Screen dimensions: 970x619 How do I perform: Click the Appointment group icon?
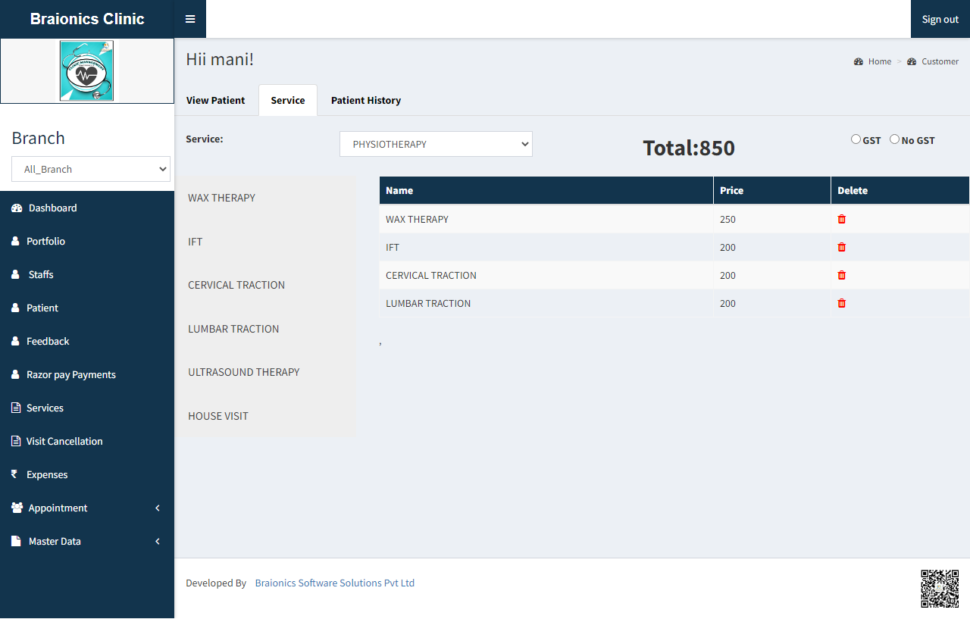(17, 508)
